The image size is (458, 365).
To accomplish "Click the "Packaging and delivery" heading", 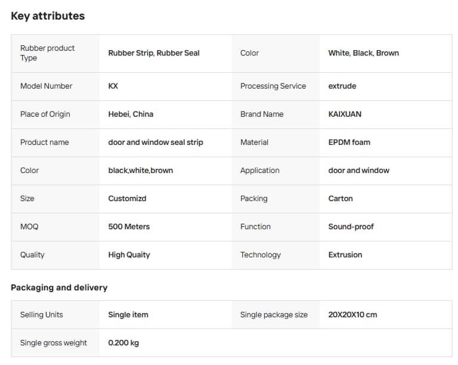I will coord(59,287).
